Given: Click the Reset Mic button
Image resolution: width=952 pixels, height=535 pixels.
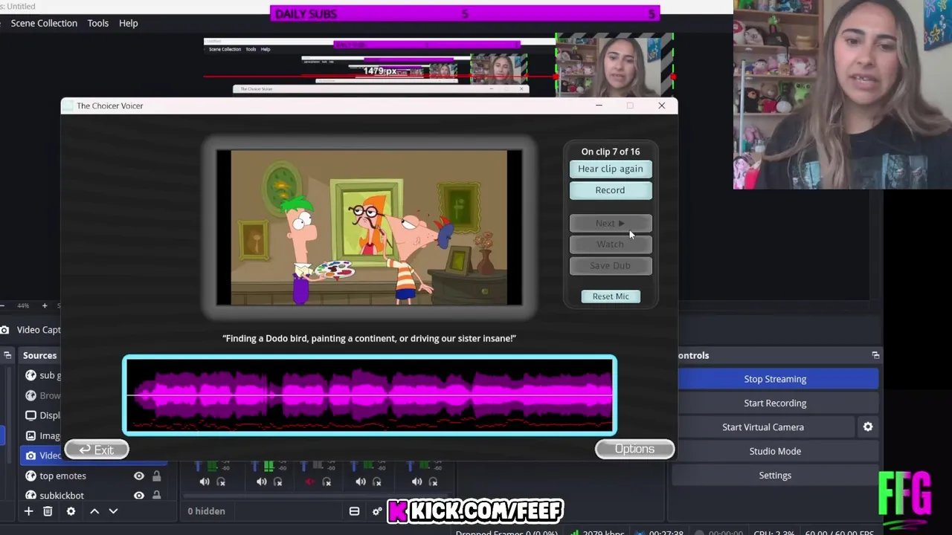Looking at the screenshot, I should [611, 296].
